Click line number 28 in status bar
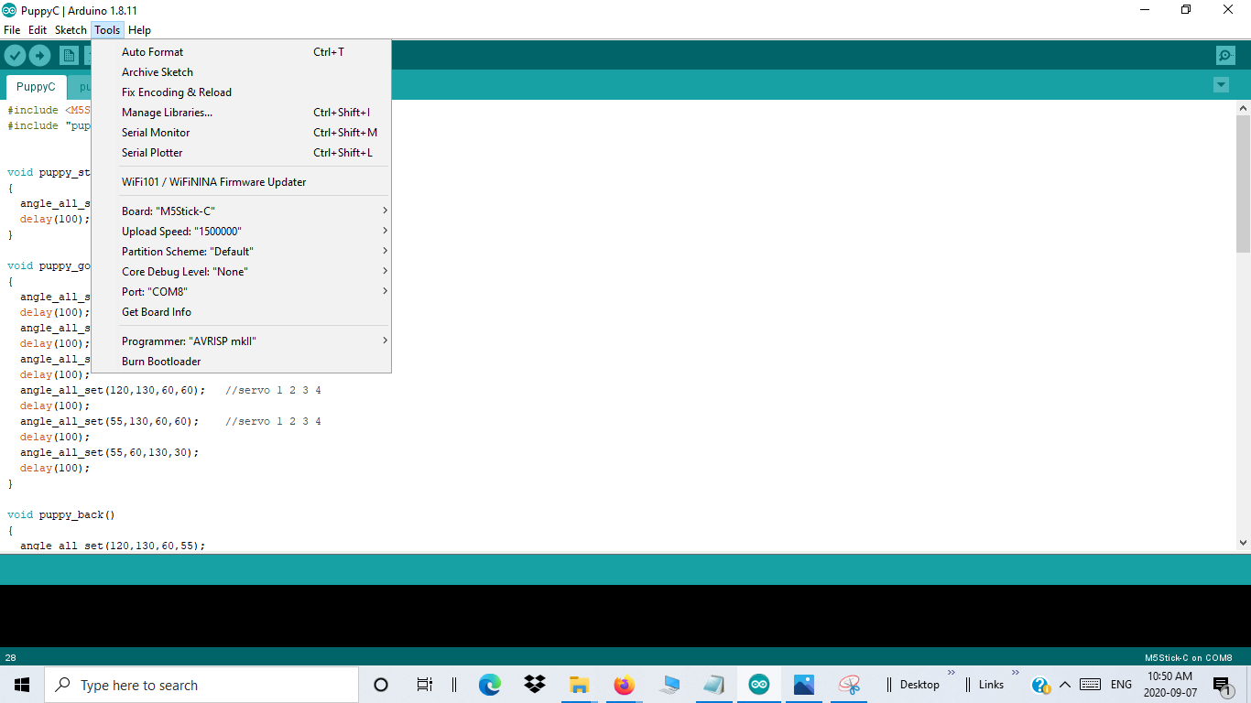The image size is (1251, 703). coord(10,657)
